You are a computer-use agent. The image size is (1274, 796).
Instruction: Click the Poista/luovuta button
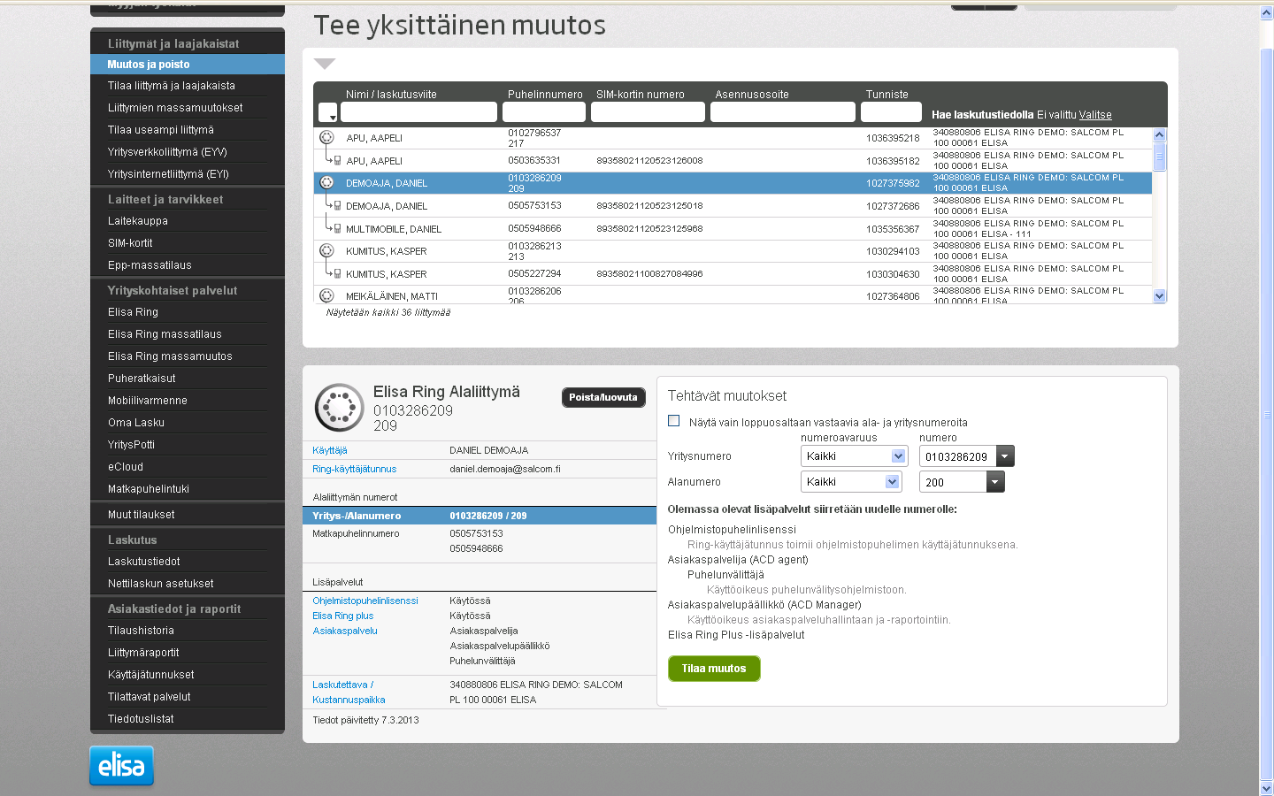(603, 398)
